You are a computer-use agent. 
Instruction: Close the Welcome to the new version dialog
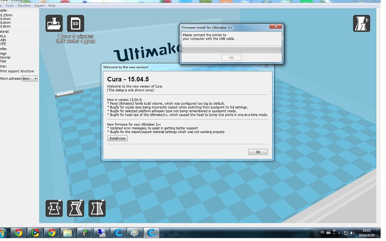266,66
